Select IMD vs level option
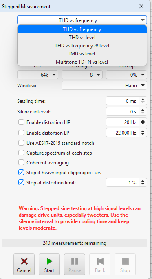The image size is (152, 279). pos(82,54)
